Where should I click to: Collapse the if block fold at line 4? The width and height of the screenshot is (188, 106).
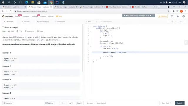[x=90, y=32]
